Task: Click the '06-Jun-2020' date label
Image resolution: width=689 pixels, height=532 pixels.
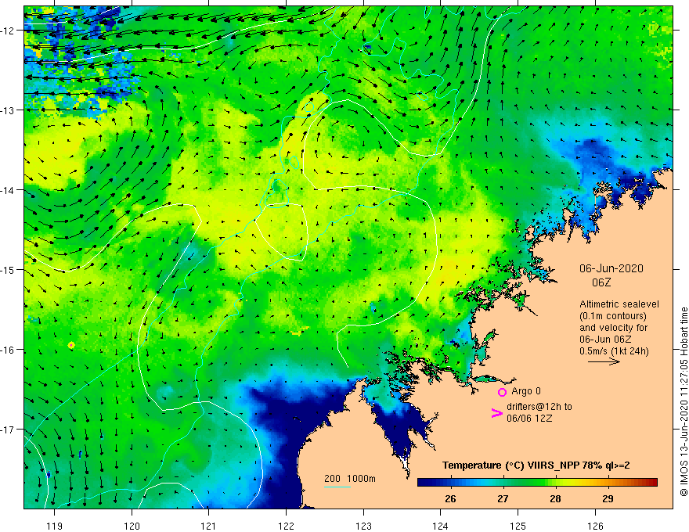Action: coord(611,268)
